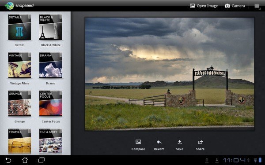The height and width of the screenshot is (165, 265).
Task: Go to Android home screen
Action: (x=25, y=160)
